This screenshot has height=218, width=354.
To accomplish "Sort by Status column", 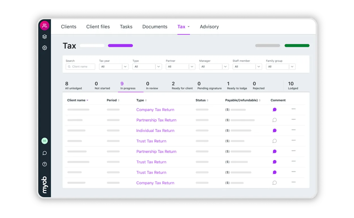I will click(202, 100).
